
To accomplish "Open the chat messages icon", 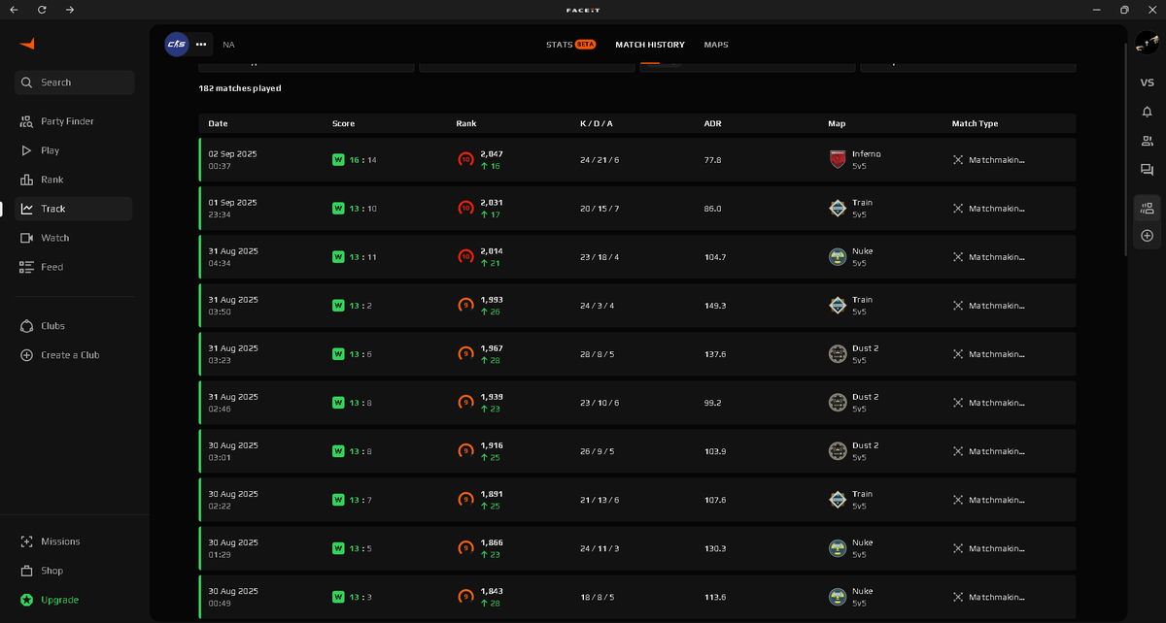I will pyautogui.click(x=1147, y=170).
